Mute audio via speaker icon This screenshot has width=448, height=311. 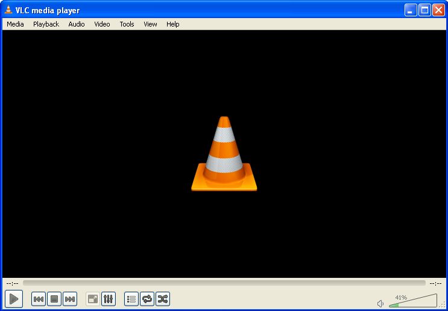click(380, 303)
